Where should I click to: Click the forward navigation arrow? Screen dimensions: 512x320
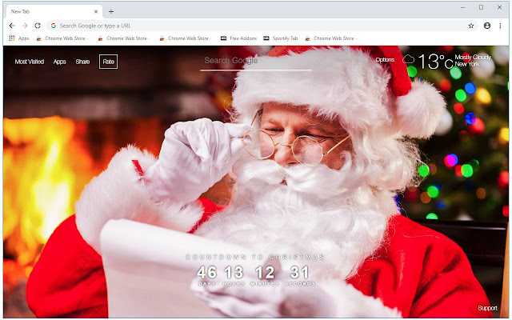25,26
